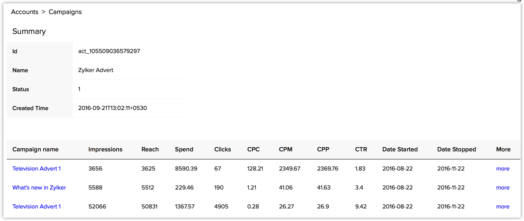Click the Spend column header
524x221 pixels.
[184, 149]
